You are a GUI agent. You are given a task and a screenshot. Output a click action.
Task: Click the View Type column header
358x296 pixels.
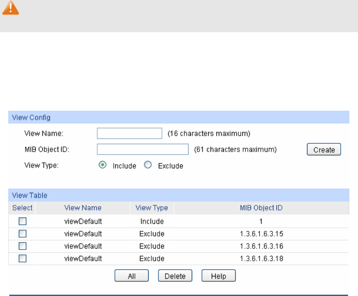point(152,208)
